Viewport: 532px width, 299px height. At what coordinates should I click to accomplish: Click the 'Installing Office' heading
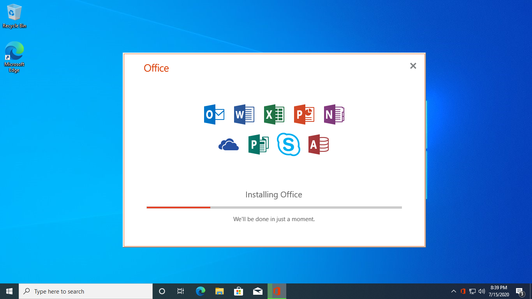274,195
